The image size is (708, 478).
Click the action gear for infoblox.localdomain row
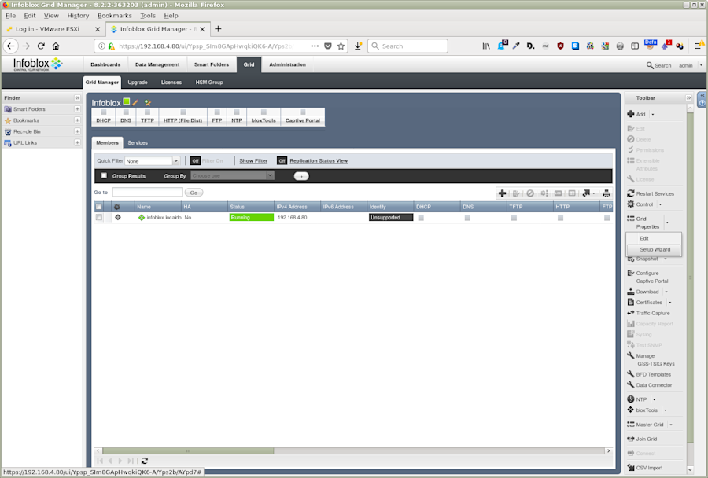coord(118,217)
